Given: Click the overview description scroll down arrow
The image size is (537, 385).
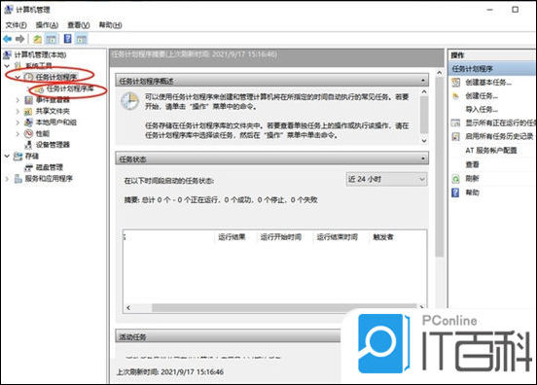Looking at the screenshot, I should [424, 141].
